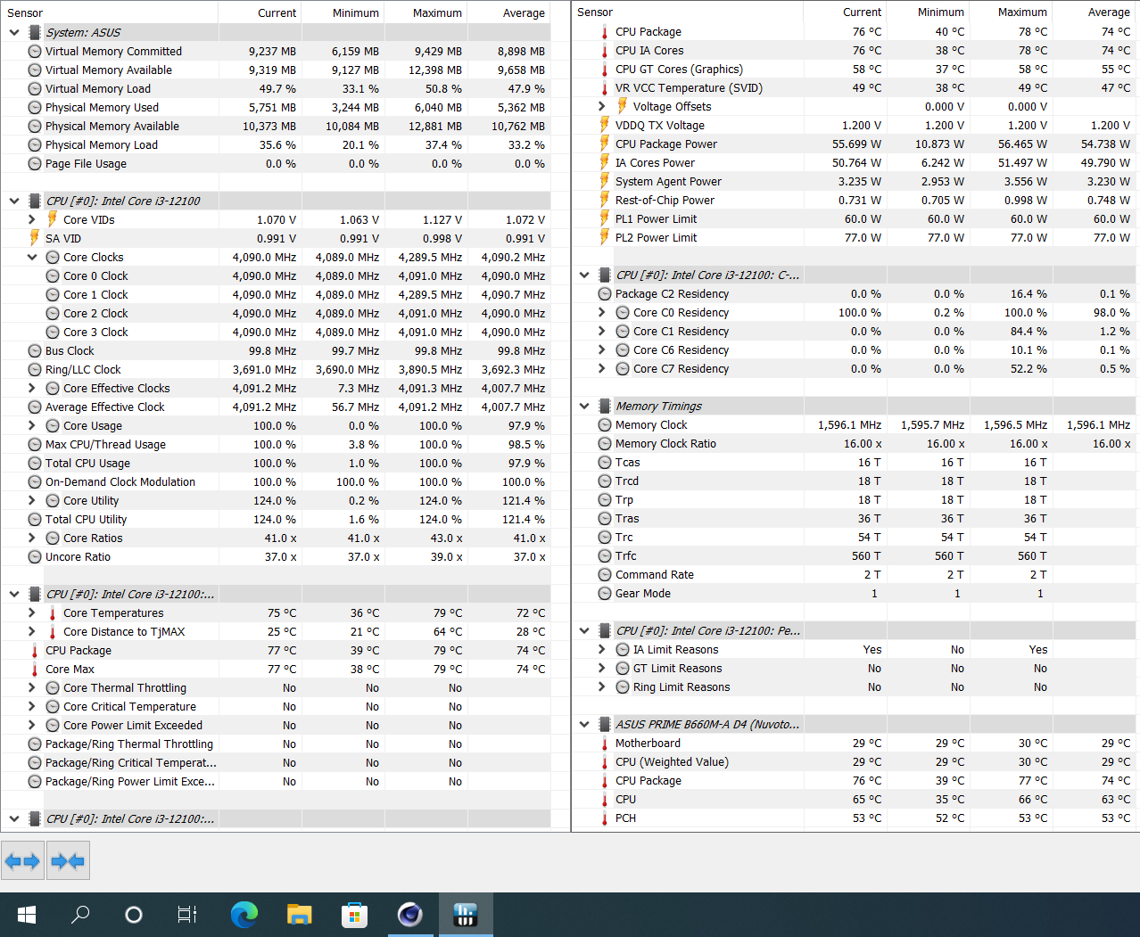Image resolution: width=1140 pixels, height=937 pixels.
Task: Open Cortana circle icon on taskbar
Action: (134, 915)
